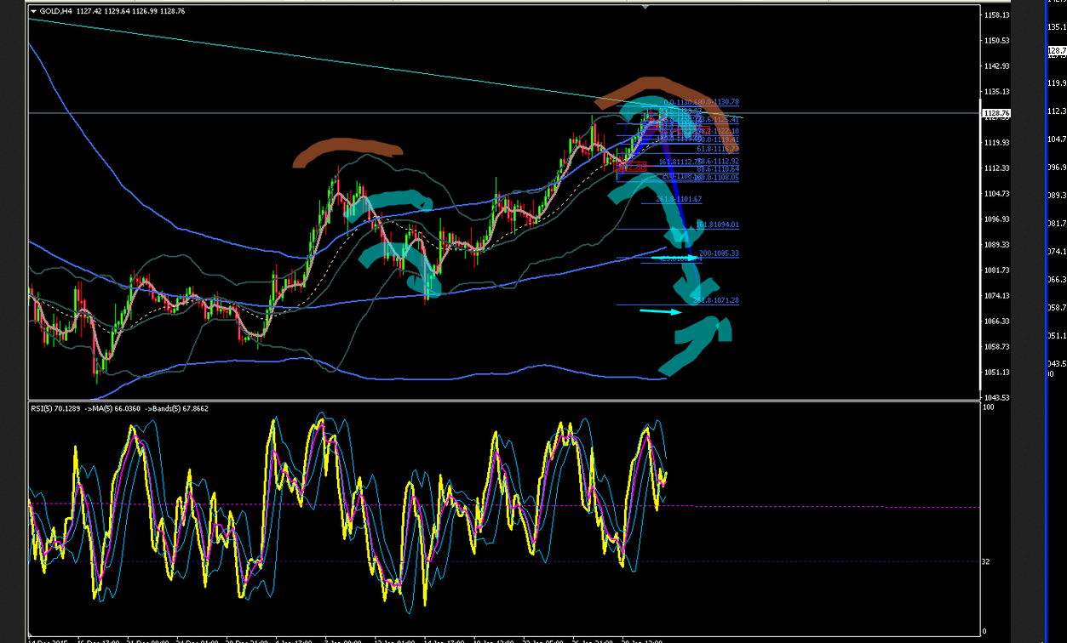
Task: Click the chart shift marker at top edge
Action: (645, 7)
